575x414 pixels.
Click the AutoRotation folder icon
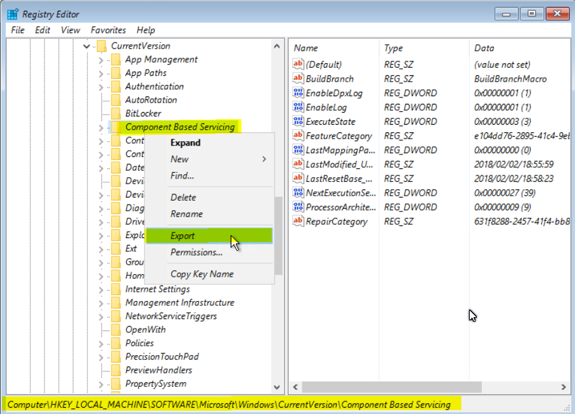coord(116,100)
